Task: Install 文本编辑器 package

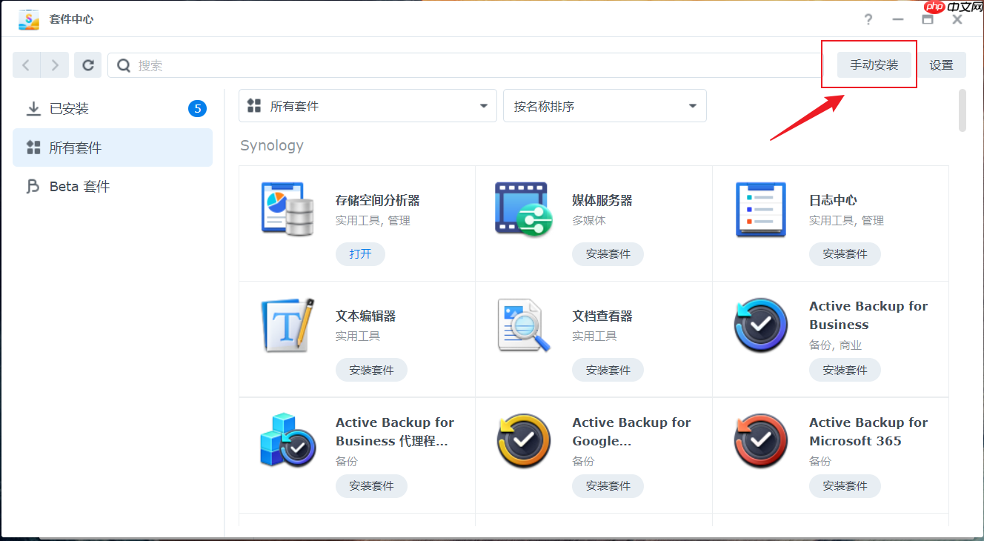Action: 371,370
